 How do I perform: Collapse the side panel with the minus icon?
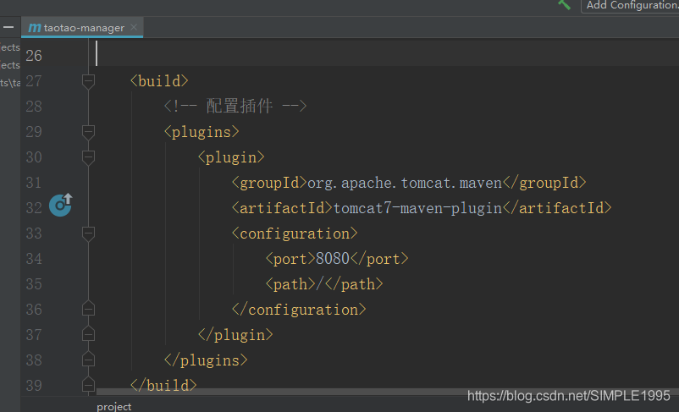[x=8, y=27]
